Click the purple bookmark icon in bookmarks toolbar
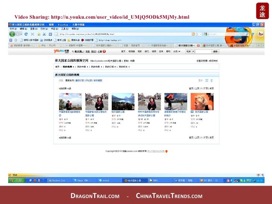The width and height of the screenshot is (272, 204). [x=11, y=40]
